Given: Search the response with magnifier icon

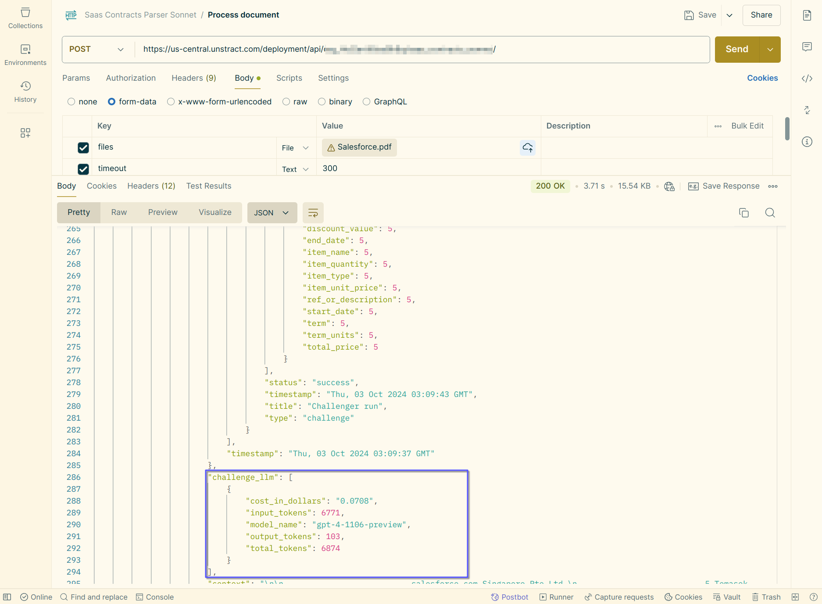Looking at the screenshot, I should click(x=770, y=213).
